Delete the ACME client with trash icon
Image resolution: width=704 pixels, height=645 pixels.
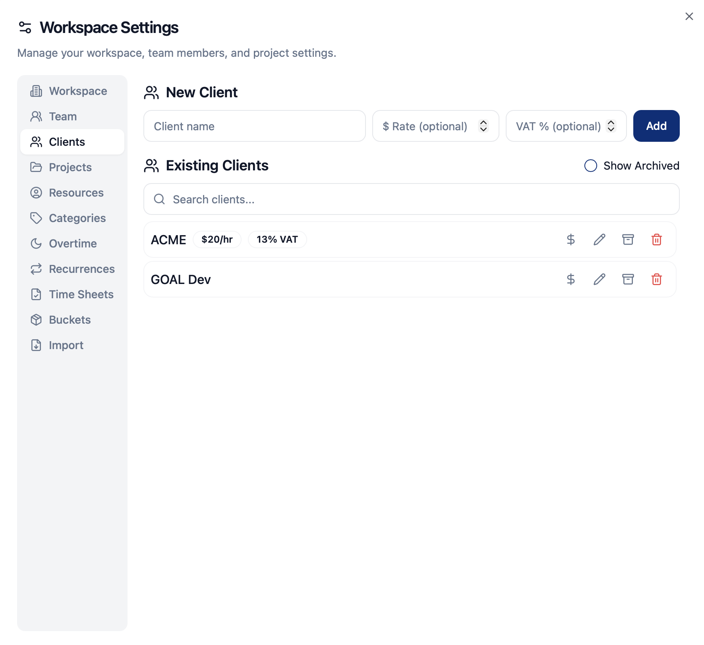point(656,239)
